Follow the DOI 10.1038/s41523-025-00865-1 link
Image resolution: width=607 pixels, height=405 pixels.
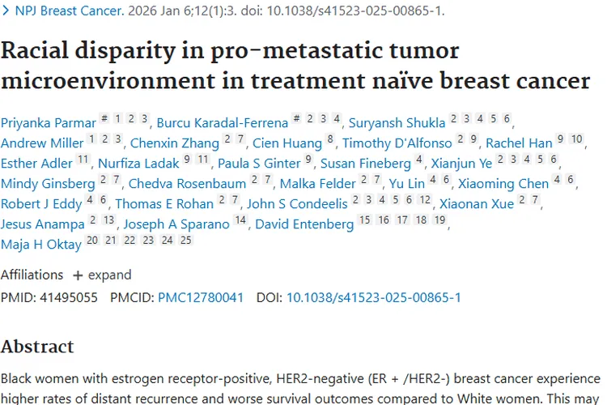(373, 297)
